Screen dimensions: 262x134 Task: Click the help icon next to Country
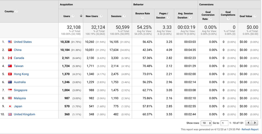(17, 12)
